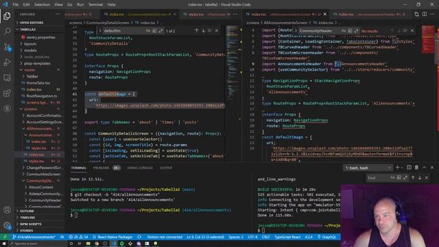Click the GraphQL status bar item
This screenshot has height=247, width=439.
click(327, 237)
